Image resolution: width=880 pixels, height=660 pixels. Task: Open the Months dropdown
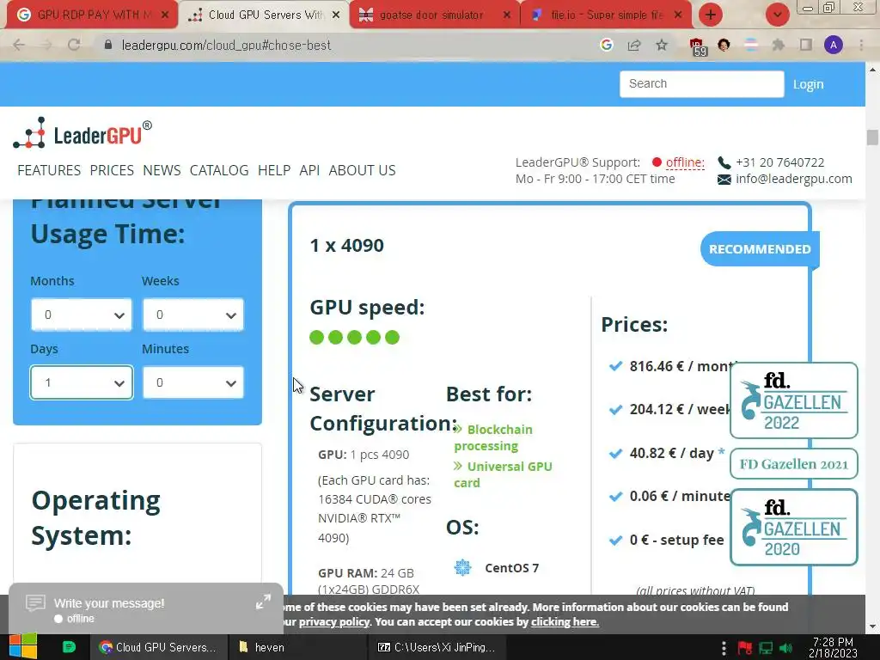pyautogui.click(x=82, y=315)
